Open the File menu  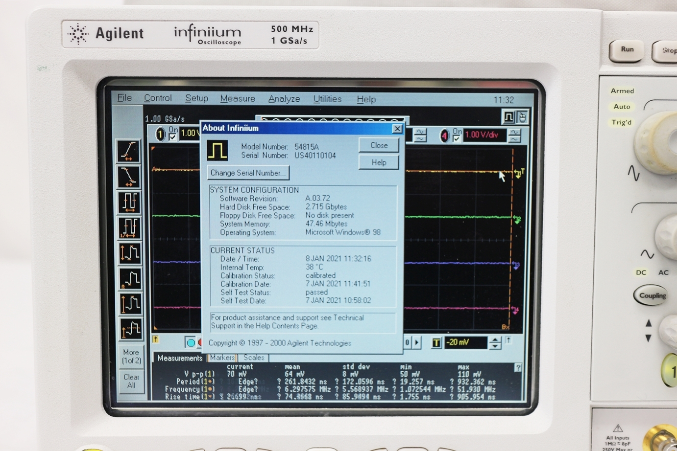coord(124,98)
